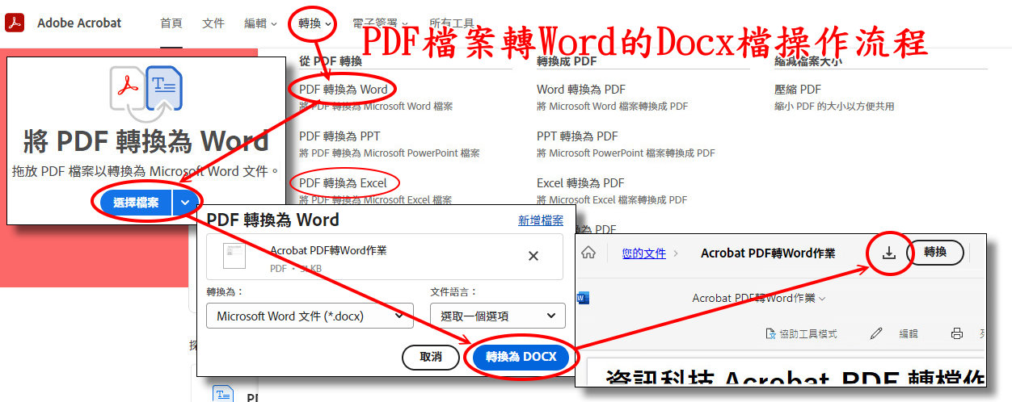This screenshot has height=402, width=1012.
Task: Expand the Acrobat PDF轉Word作業 filename chevron
Action: click(x=822, y=299)
